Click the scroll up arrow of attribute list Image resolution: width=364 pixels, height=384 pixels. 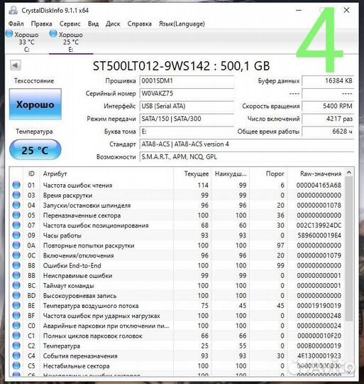349,173
